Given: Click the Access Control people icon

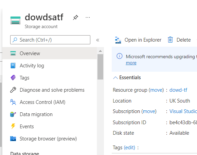Looking at the screenshot, I should [x=13, y=102].
